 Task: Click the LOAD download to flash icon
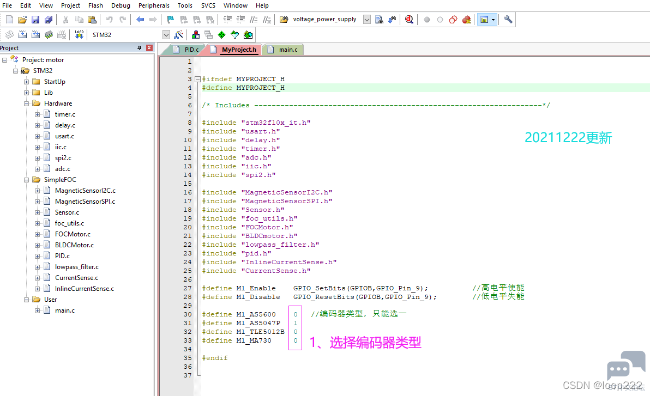click(x=79, y=35)
